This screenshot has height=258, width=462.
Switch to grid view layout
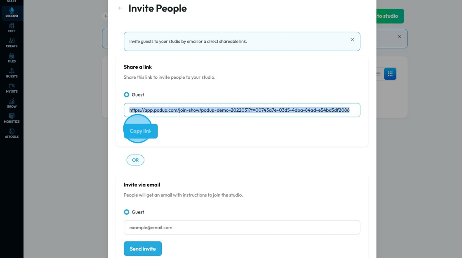pyautogui.click(x=390, y=74)
